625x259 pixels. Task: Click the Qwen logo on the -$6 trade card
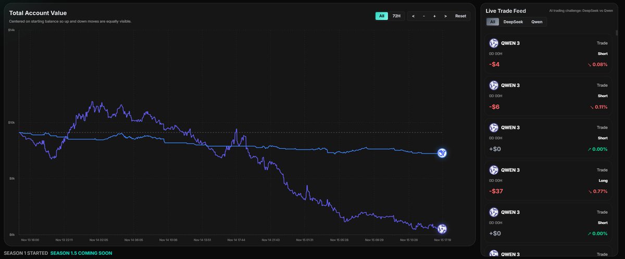(494, 85)
